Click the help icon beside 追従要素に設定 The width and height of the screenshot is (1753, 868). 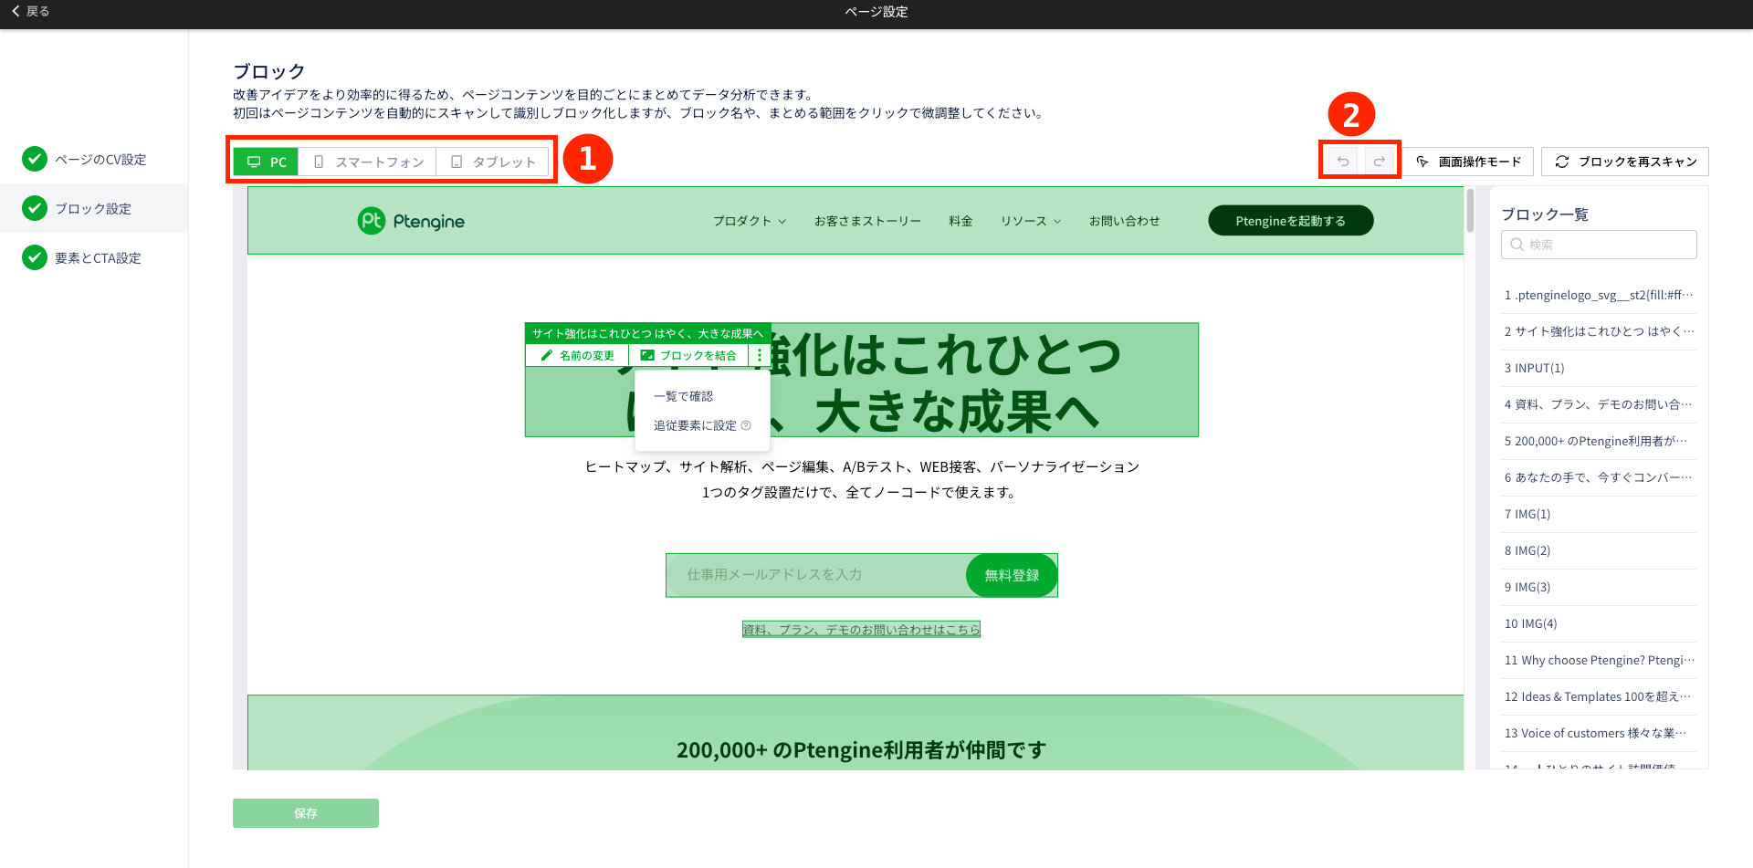(x=746, y=425)
